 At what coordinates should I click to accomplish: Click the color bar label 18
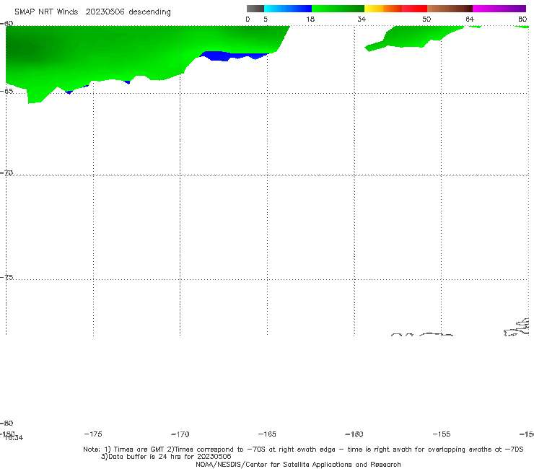coord(310,19)
